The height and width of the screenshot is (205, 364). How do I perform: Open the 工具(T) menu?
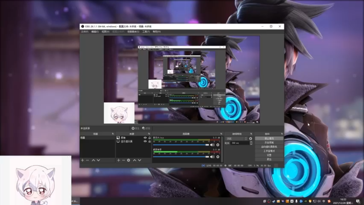click(x=146, y=31)
